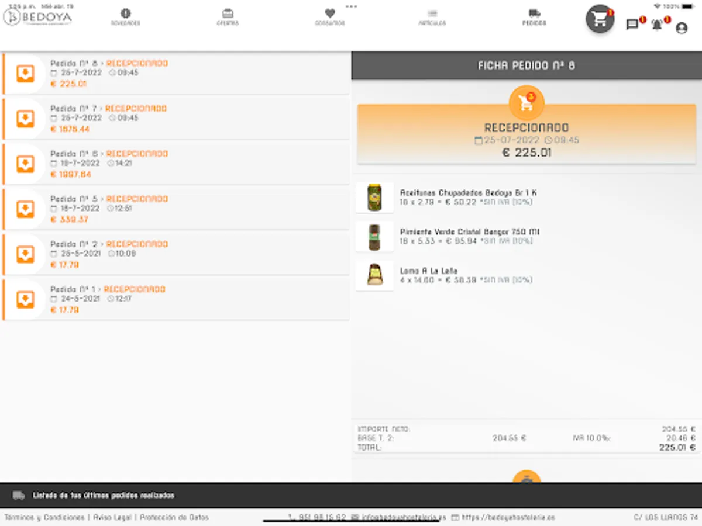The width and height of the screenshot is (702, 526).
Task: Click the truck icon in bottom status bar
Action: (x=19, y=496)
